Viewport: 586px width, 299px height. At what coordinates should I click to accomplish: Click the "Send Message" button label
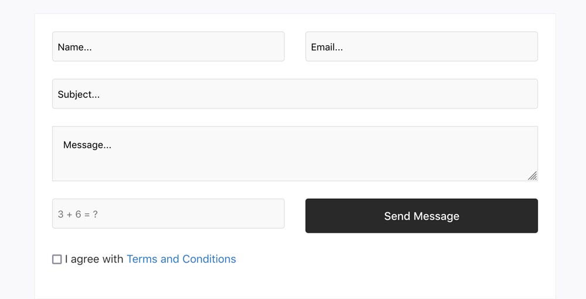tap(421, 216)
